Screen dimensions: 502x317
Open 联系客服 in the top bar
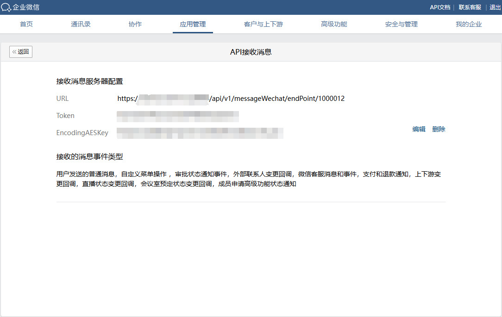click(470, 7)
